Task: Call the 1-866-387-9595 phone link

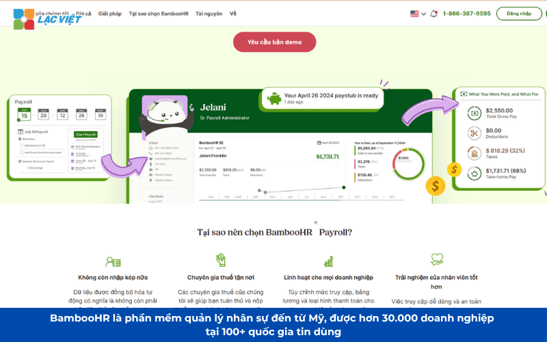Action: [x=466, y=14]
